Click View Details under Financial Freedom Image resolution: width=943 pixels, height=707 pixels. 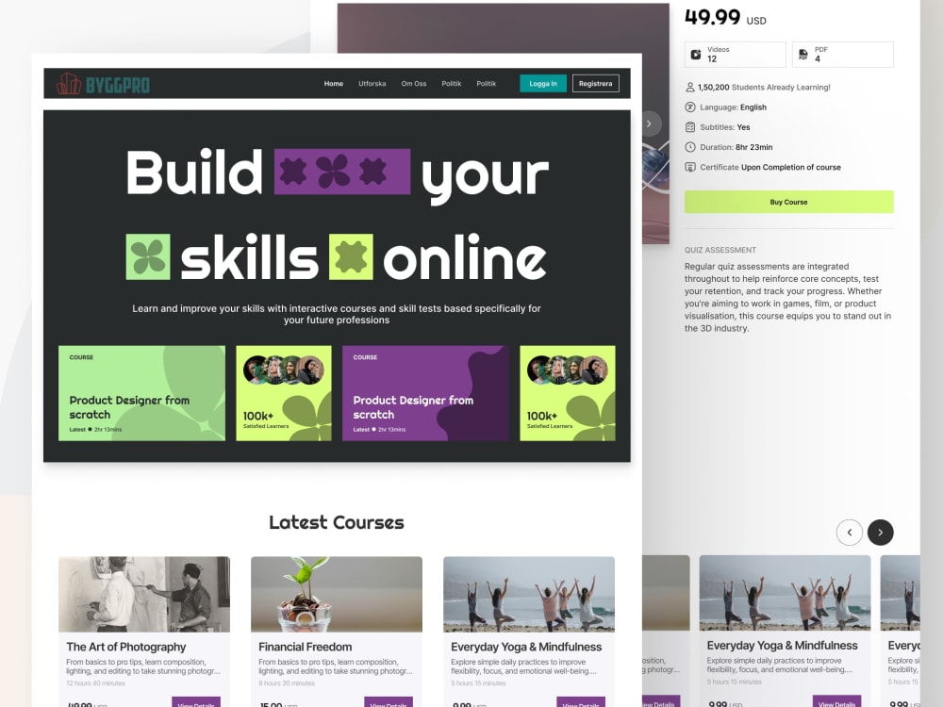pos(389,702)
